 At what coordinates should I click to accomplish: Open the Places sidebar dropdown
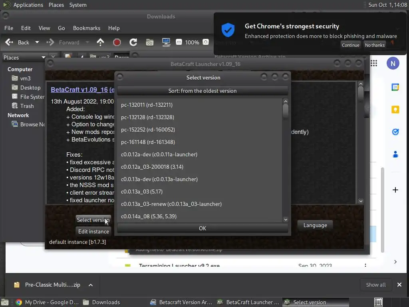pyautogui.click(x=24, y=58)
